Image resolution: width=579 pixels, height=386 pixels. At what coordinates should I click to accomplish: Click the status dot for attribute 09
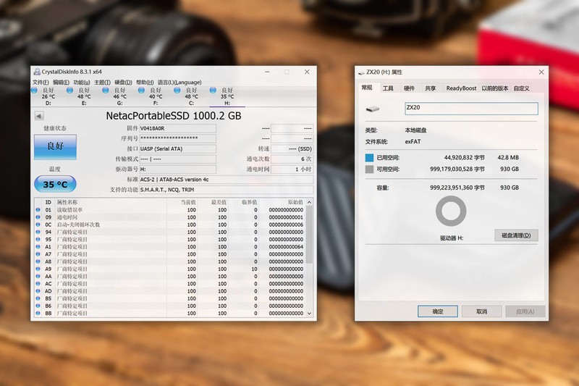[x=38, y=217]
